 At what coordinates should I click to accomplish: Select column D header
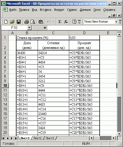coord(84,33)
